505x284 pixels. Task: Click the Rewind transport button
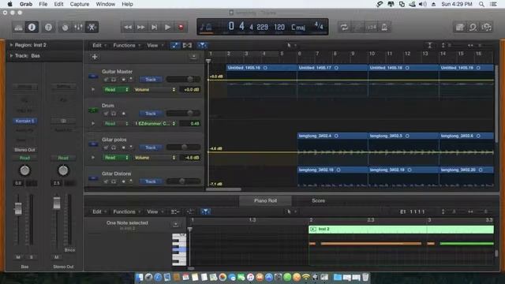point(128,28)
